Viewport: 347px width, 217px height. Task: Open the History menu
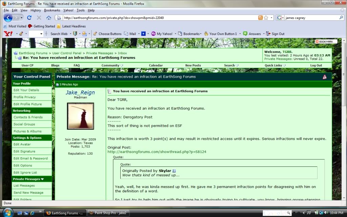pos(36,10)
